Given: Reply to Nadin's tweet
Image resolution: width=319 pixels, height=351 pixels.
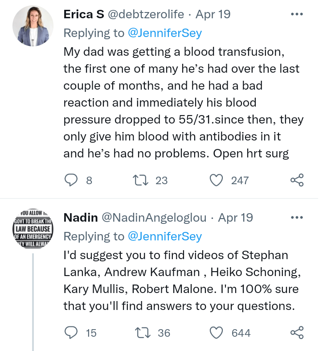Looking at the screenshot, I should click(72, 333).
